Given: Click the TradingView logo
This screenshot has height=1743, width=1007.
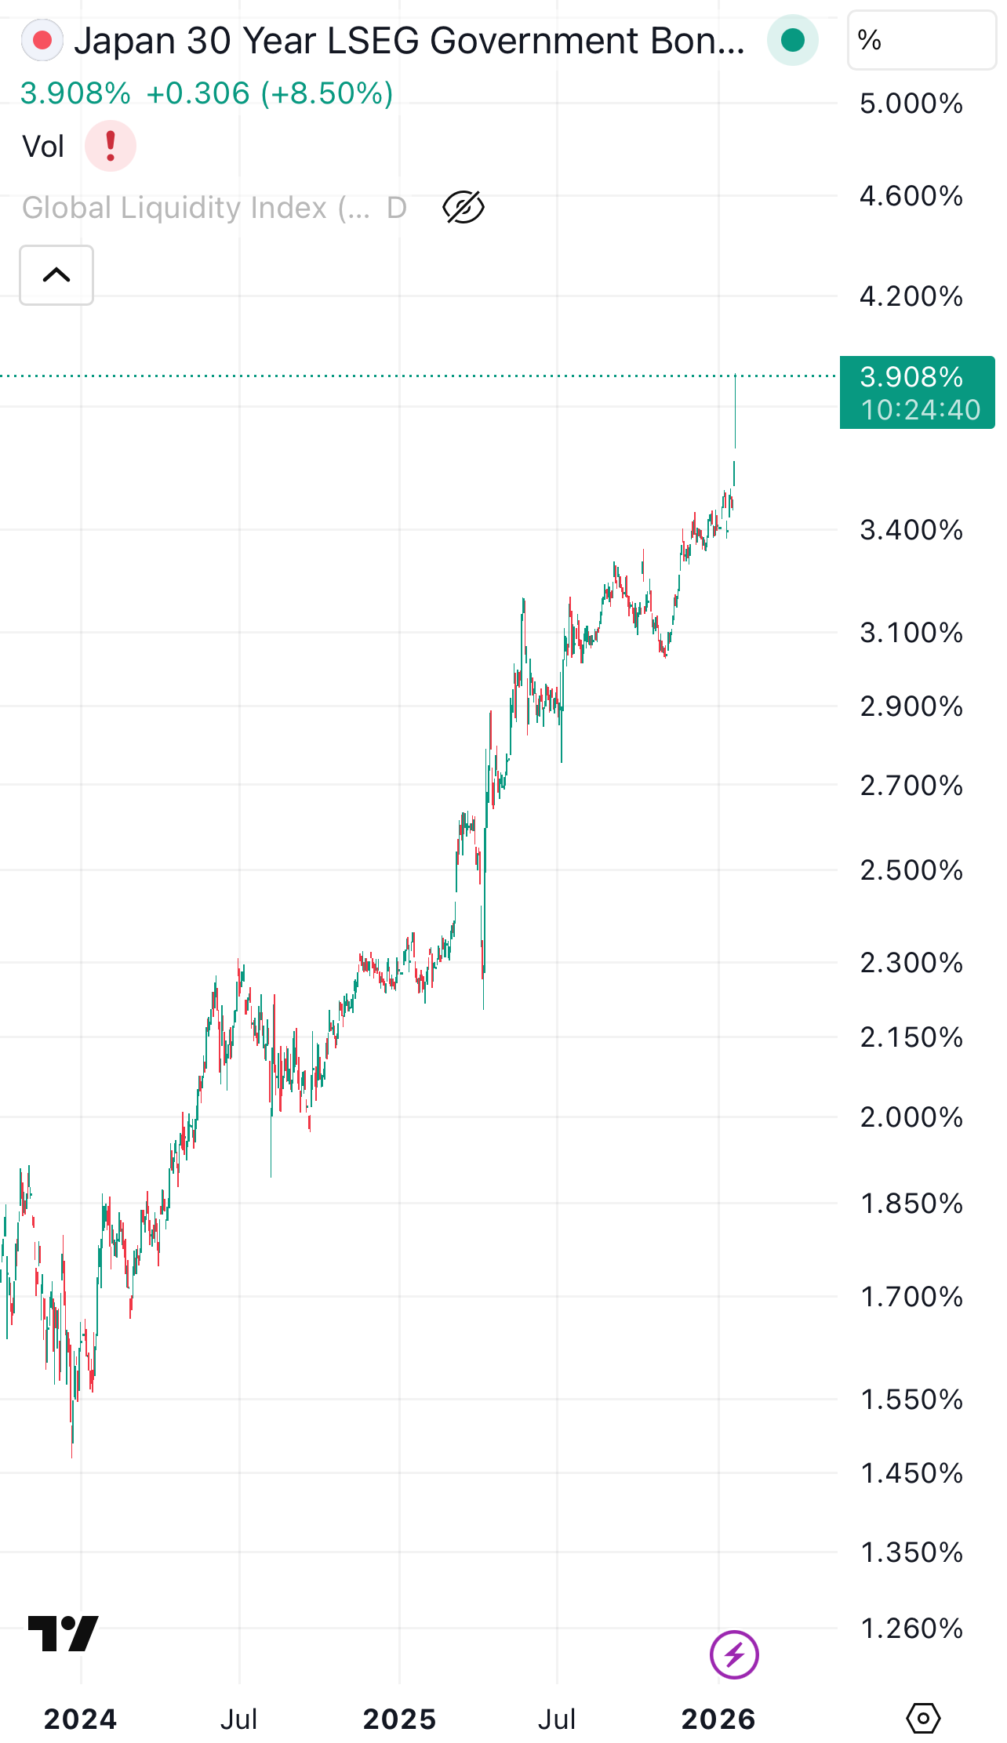Looking at the screenshot, I should (63, 1633).
